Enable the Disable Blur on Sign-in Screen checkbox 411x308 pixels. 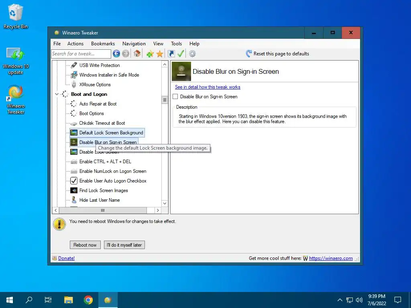[x=175, y=96]
